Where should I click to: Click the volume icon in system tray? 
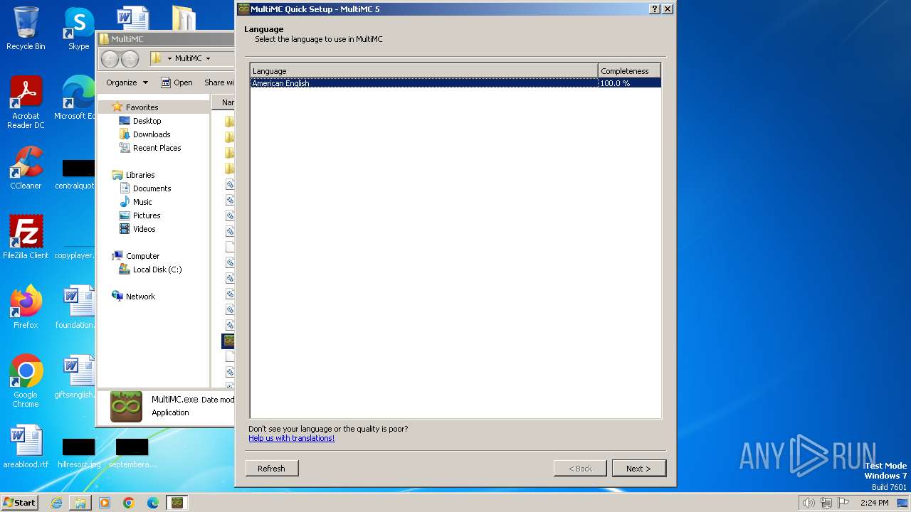click(x=809, y=503)
